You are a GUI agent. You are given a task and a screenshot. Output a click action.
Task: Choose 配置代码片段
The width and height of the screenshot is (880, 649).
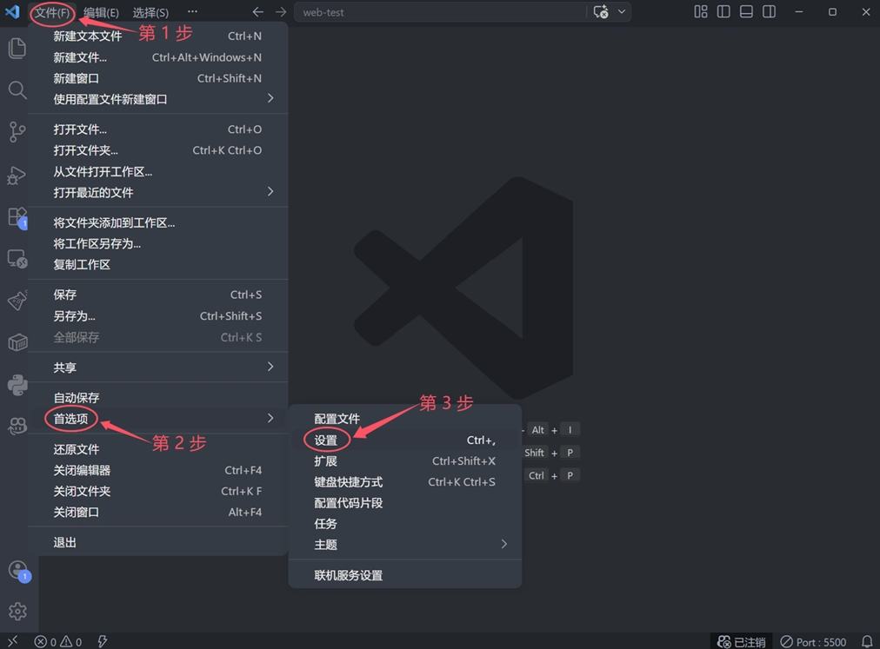pyautogui.click(x=404, y=503)
